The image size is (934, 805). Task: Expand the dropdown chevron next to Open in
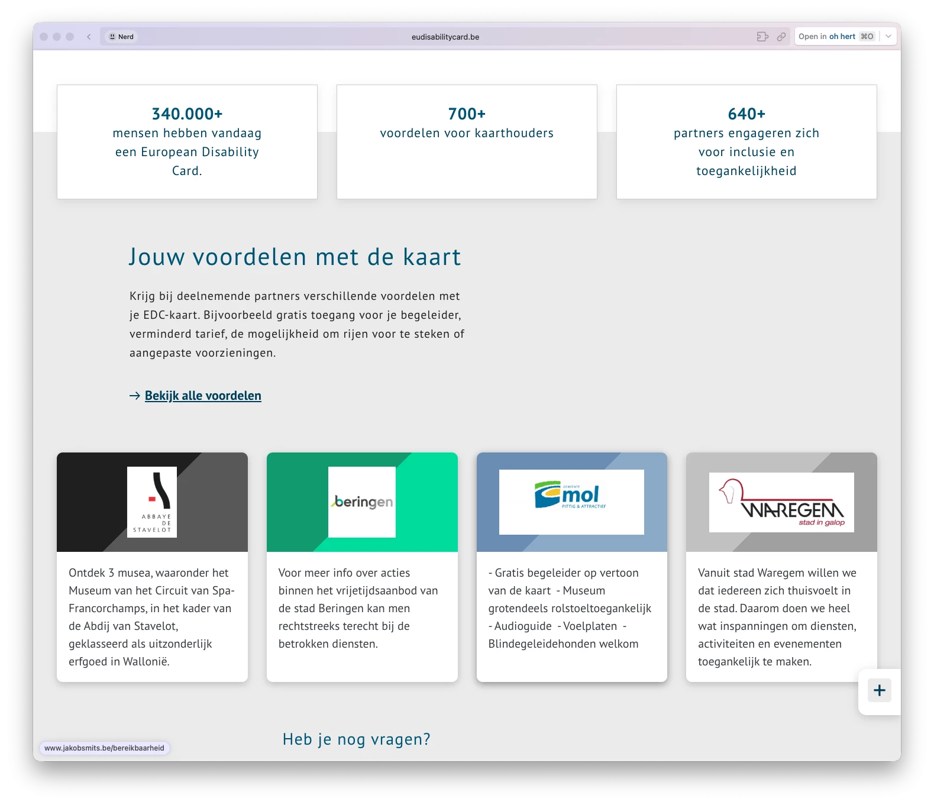[x=888, y=37]
